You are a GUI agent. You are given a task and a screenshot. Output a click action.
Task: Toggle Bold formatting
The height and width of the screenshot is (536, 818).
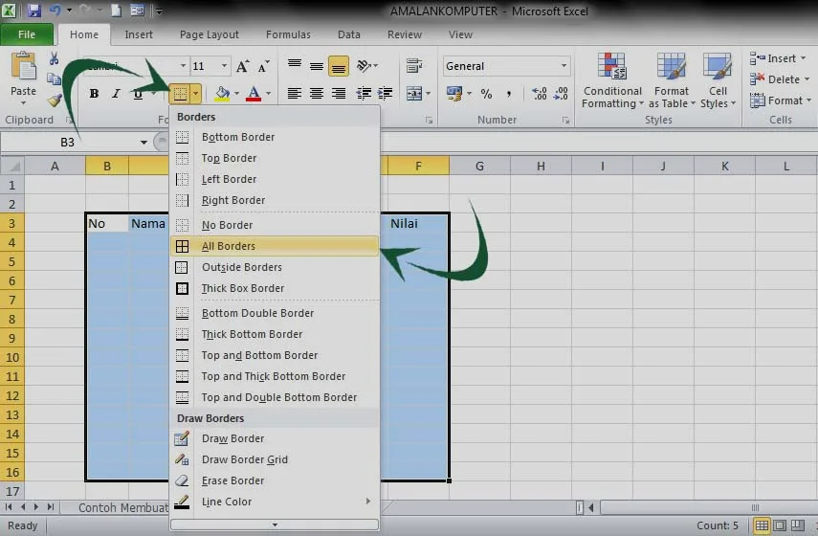click(x=94, y=94)
